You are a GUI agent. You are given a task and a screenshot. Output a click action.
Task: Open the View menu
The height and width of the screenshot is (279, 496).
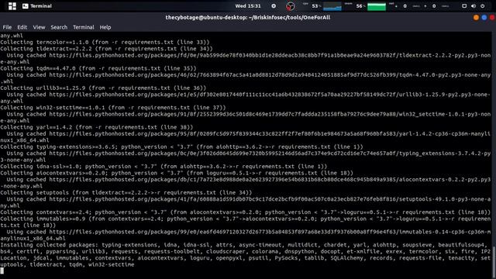[x=39, y=27]
